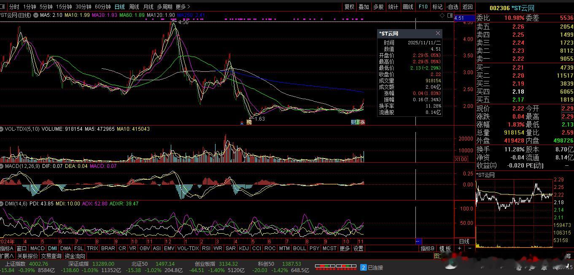Expand the 更多 timeframe options
574x275 pixels.
183,7
